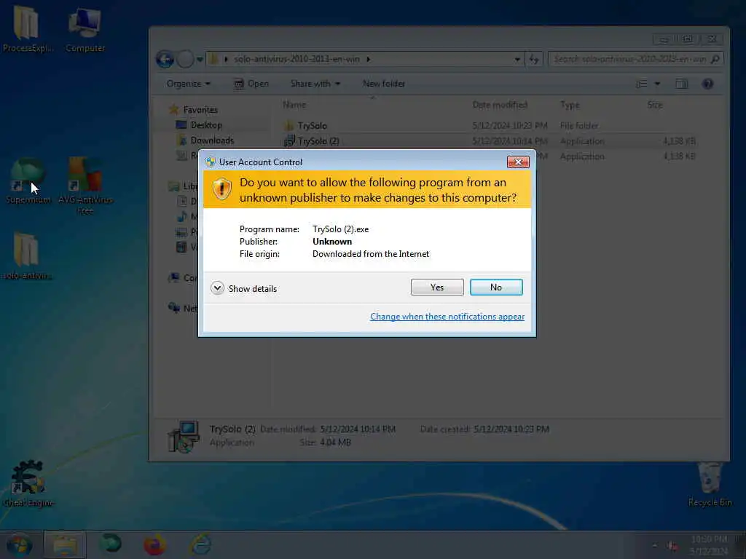Viewport: 746px width, 559px height.
Task: Click TrySolo (2) icon in details pane
Action: coord(184,437)
